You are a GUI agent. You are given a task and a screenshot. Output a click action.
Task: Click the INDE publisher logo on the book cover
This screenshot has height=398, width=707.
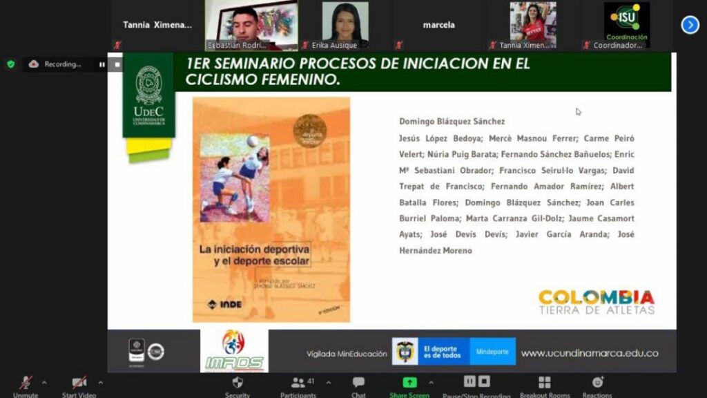[x=224, y=305]
